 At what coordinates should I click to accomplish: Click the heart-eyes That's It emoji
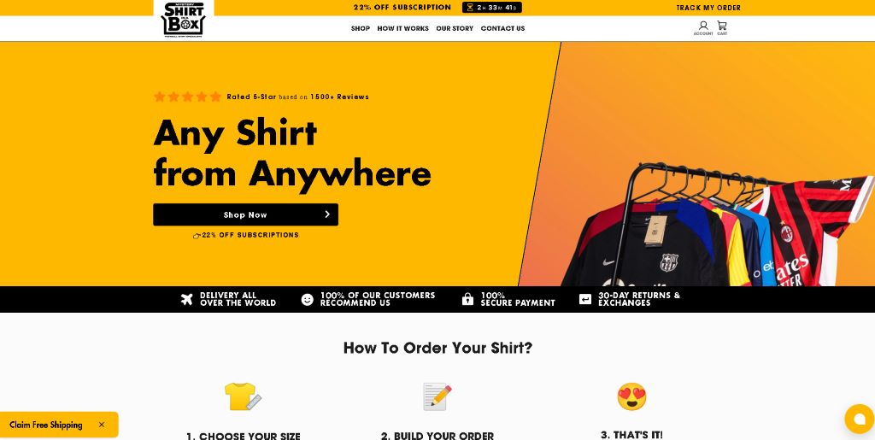631,396
